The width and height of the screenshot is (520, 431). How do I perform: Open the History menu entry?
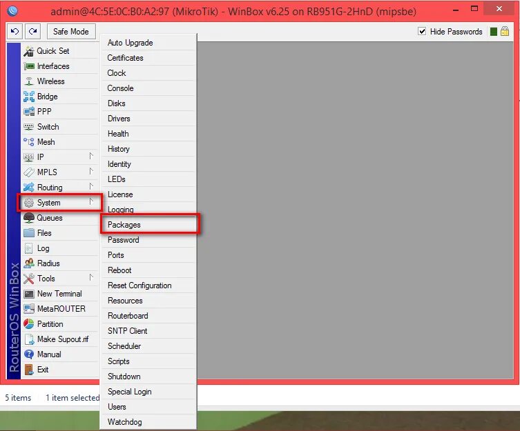(148, 149)
